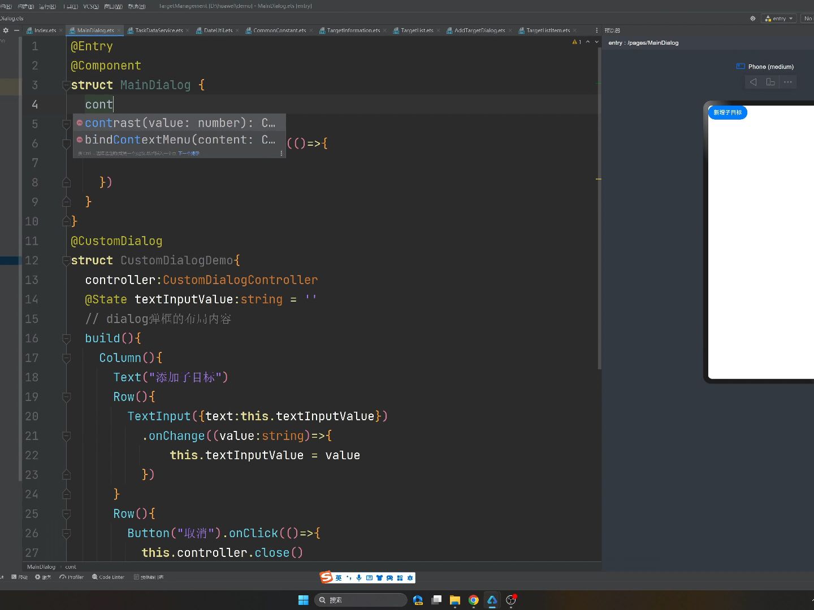Screen dimensions: 814x610
Task: Fold struct MainDialog at line 3
Action: pos(66,85)
